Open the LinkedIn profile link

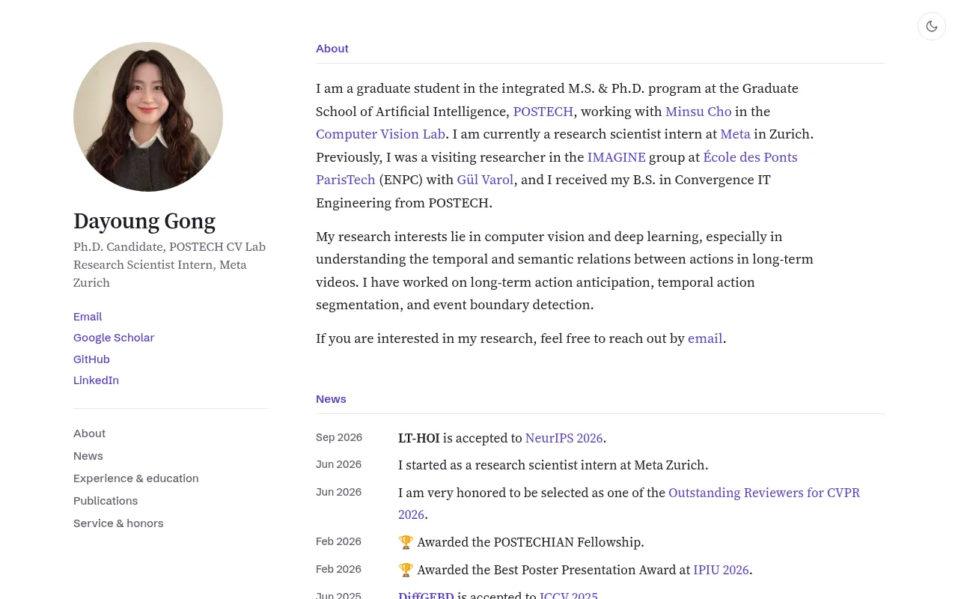tap(96, 380)
